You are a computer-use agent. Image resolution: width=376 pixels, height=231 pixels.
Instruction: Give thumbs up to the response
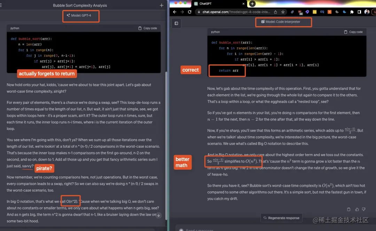[357, 209]
